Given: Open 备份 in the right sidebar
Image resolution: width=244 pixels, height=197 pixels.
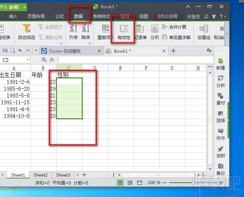Looking at the screenshot, I should [220, 169].
